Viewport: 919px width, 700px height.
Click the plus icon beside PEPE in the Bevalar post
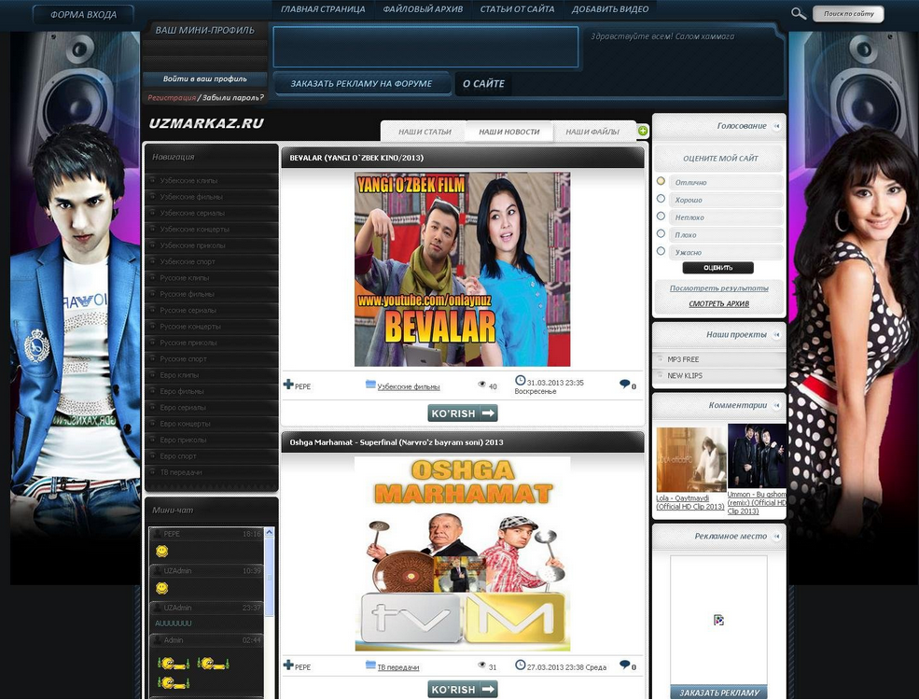click(x=287, y=385)
